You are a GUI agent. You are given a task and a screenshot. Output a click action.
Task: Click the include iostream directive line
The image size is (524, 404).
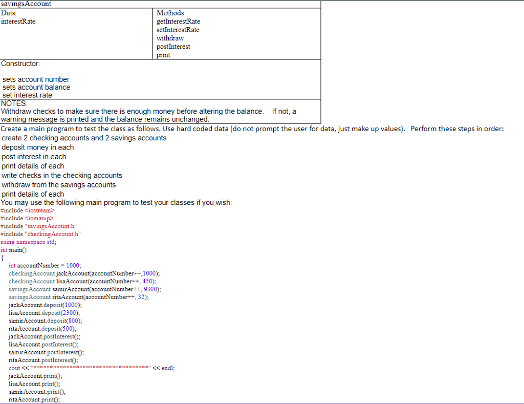27,210
